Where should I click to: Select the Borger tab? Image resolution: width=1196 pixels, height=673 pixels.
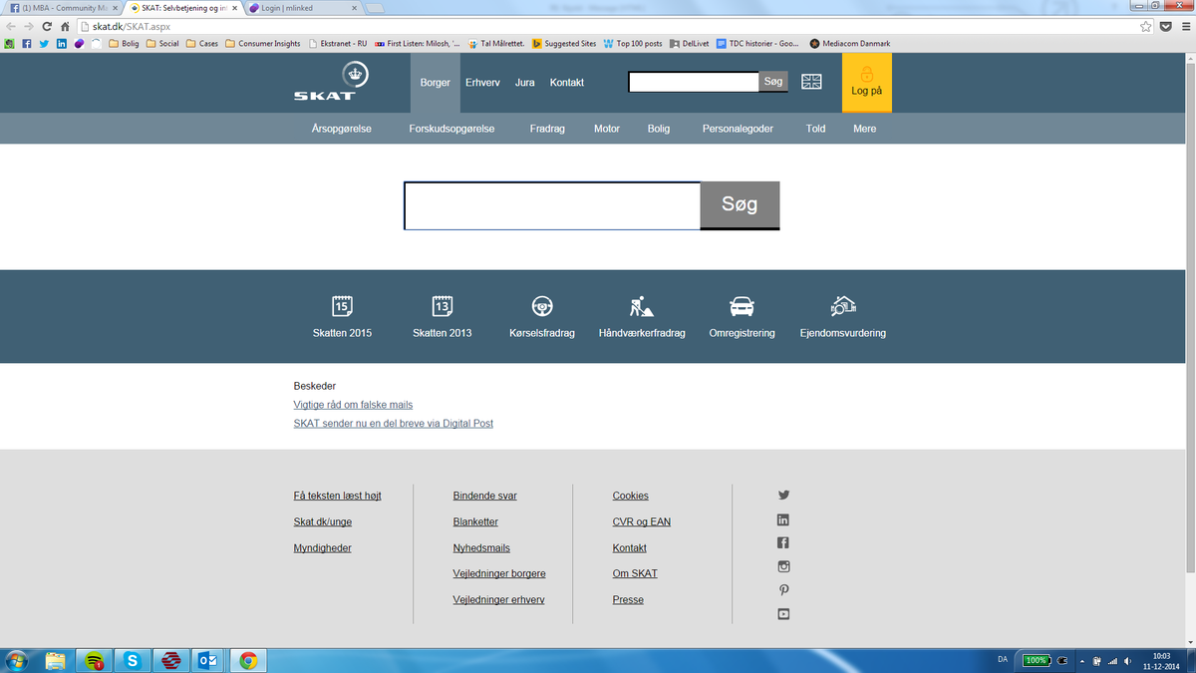(x=435, y=83)
